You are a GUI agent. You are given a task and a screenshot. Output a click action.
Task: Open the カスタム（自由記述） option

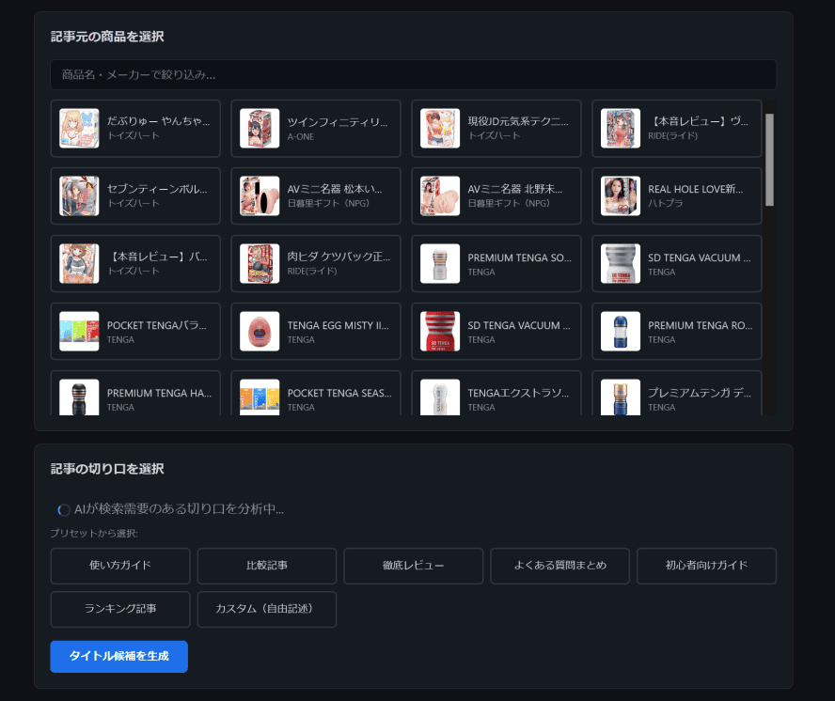(267, 609)
